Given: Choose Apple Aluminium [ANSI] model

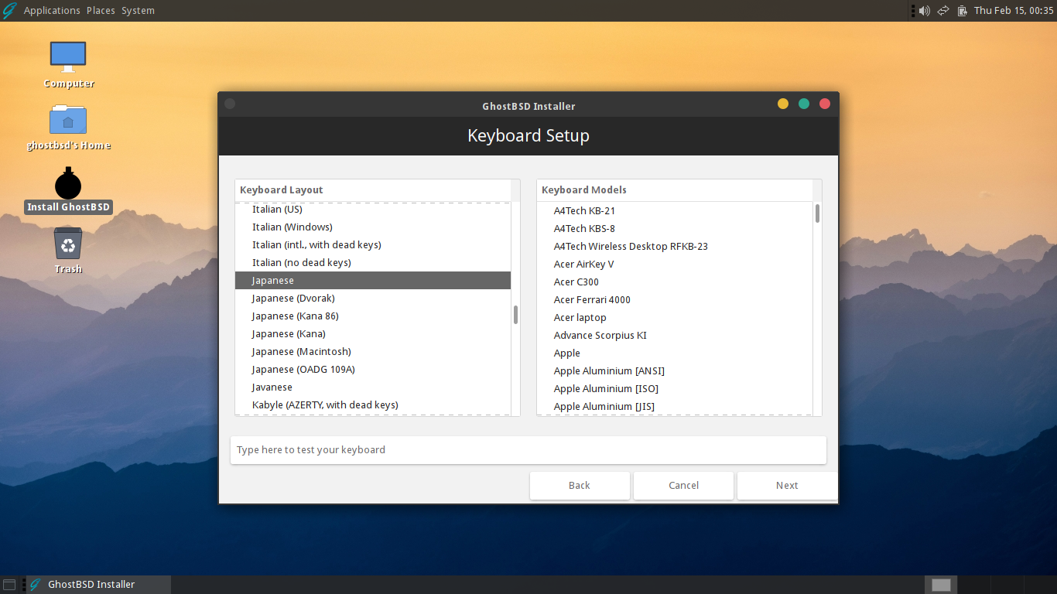Looking at the screenshot, I should click(675, 371).
